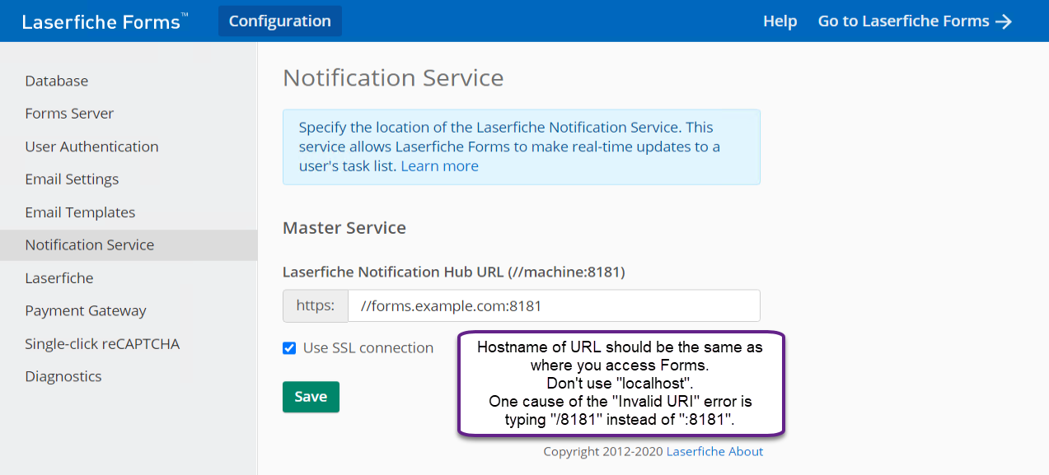Viewport: 1049px width, 475px height.
Task: Open Email Templates page
Action: pos(80,212)
